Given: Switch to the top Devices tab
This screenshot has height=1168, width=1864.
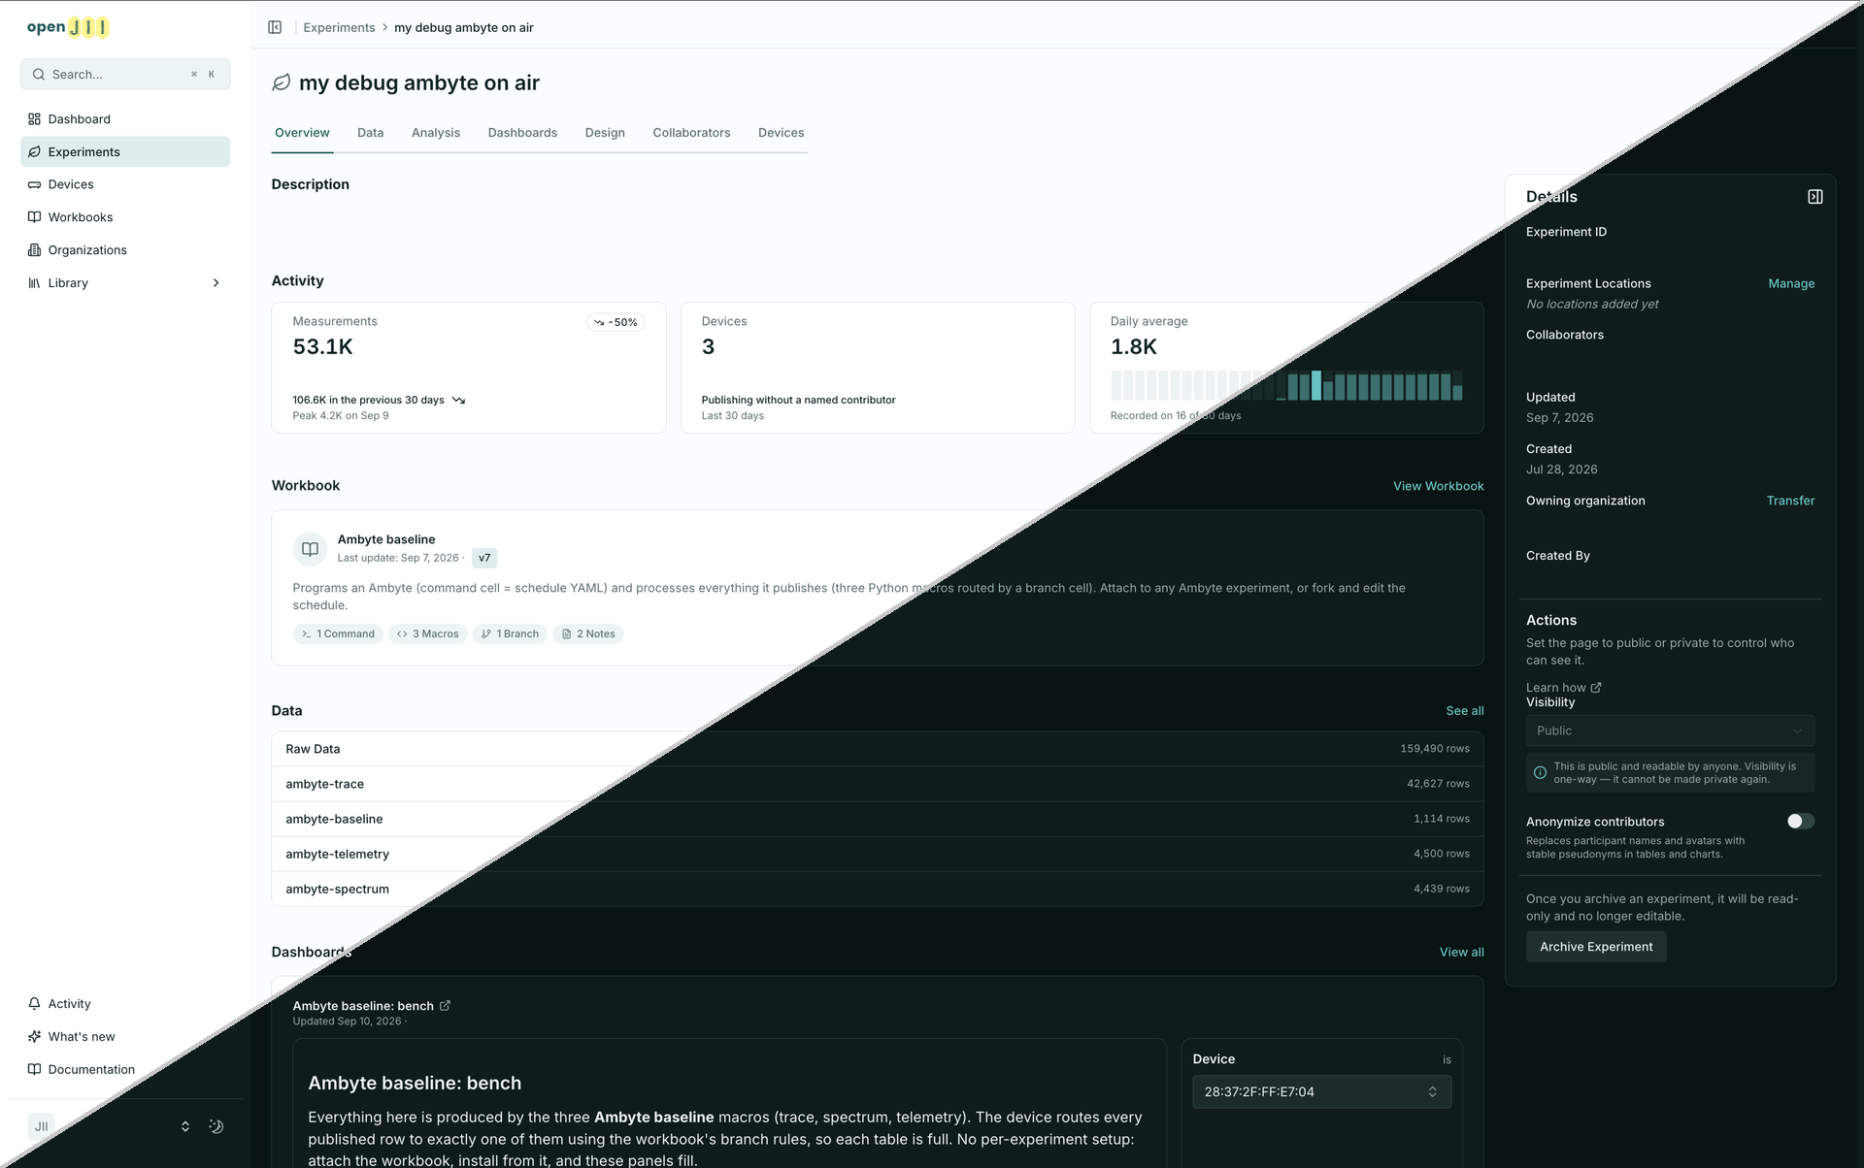Looking at the screenshot, I should click(781, 133).
